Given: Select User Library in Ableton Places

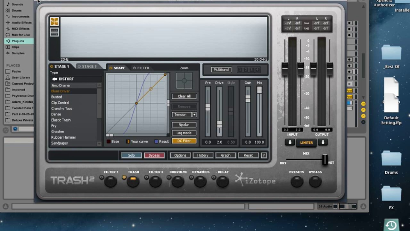Looking at the screenshot, I should point(19,78).
